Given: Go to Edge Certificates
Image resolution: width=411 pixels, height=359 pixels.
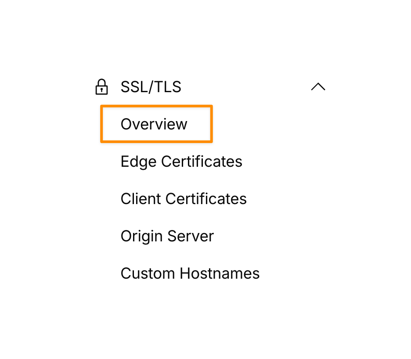Looking at the screenshot, I should (x=181, y=162).
